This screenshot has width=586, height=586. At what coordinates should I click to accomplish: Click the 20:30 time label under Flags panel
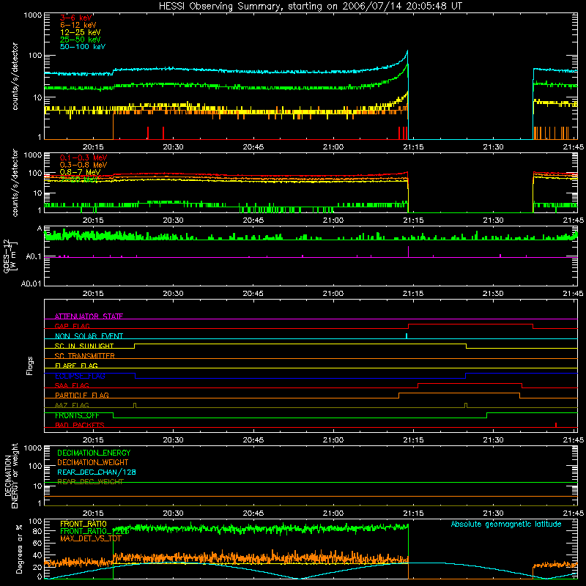173,440
